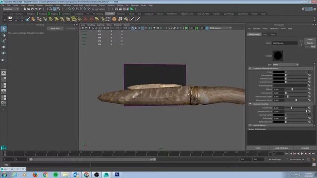
Task: Open the Script Editor icon
Action: pyautogui.click(x=314, y=165)
